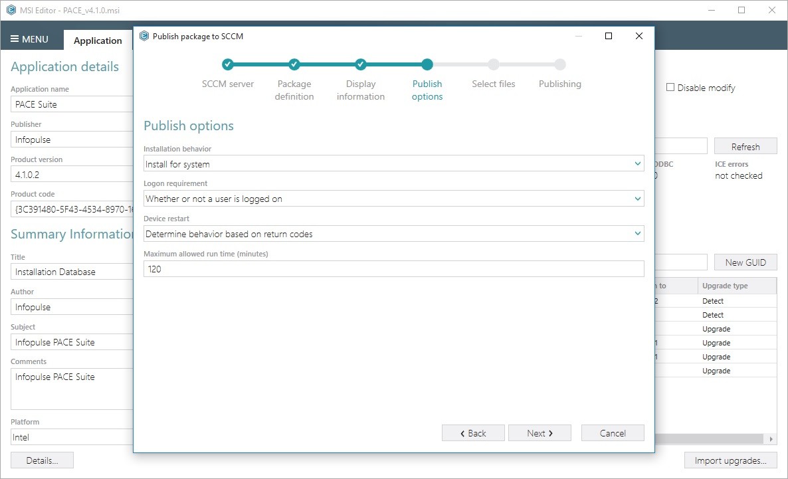This screenshot has height=479, width=788.
Task: Open the Installation behavior dropdown
Action: click(x=393, y=163)
